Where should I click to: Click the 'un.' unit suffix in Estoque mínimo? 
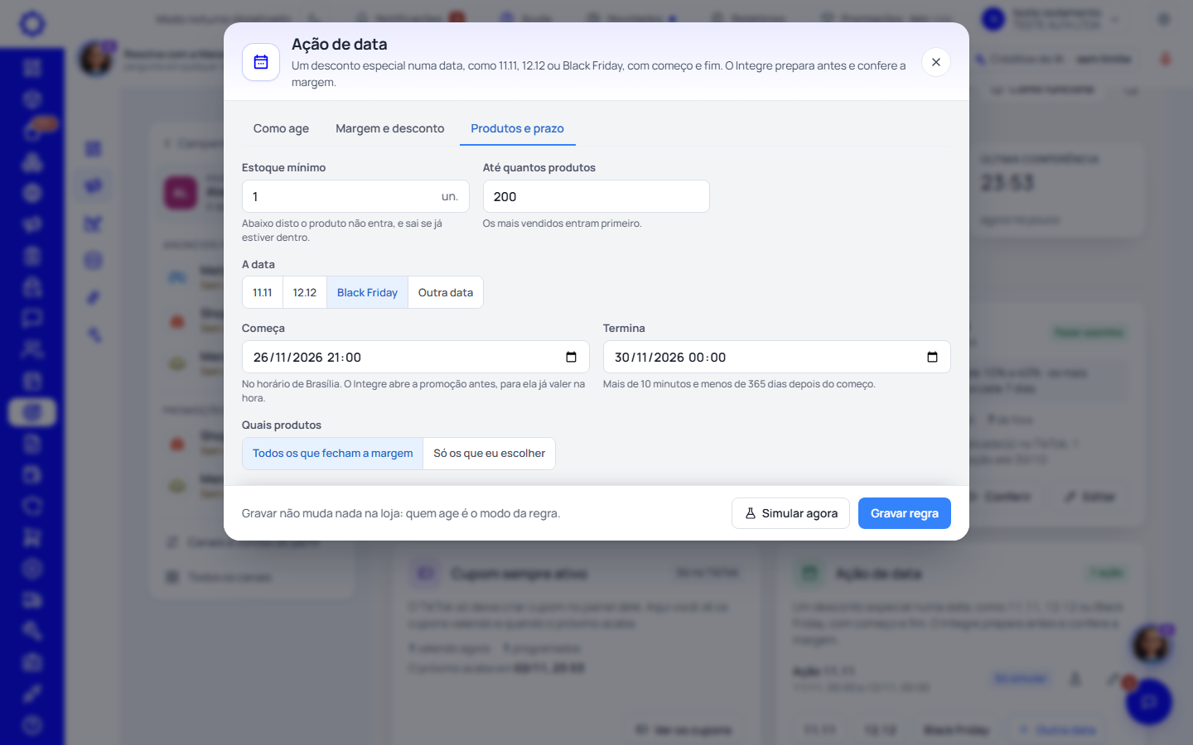tap(450, 196)
